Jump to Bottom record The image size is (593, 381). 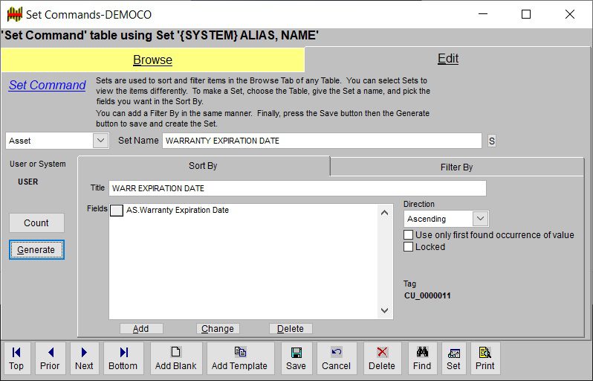click(123, 358)
